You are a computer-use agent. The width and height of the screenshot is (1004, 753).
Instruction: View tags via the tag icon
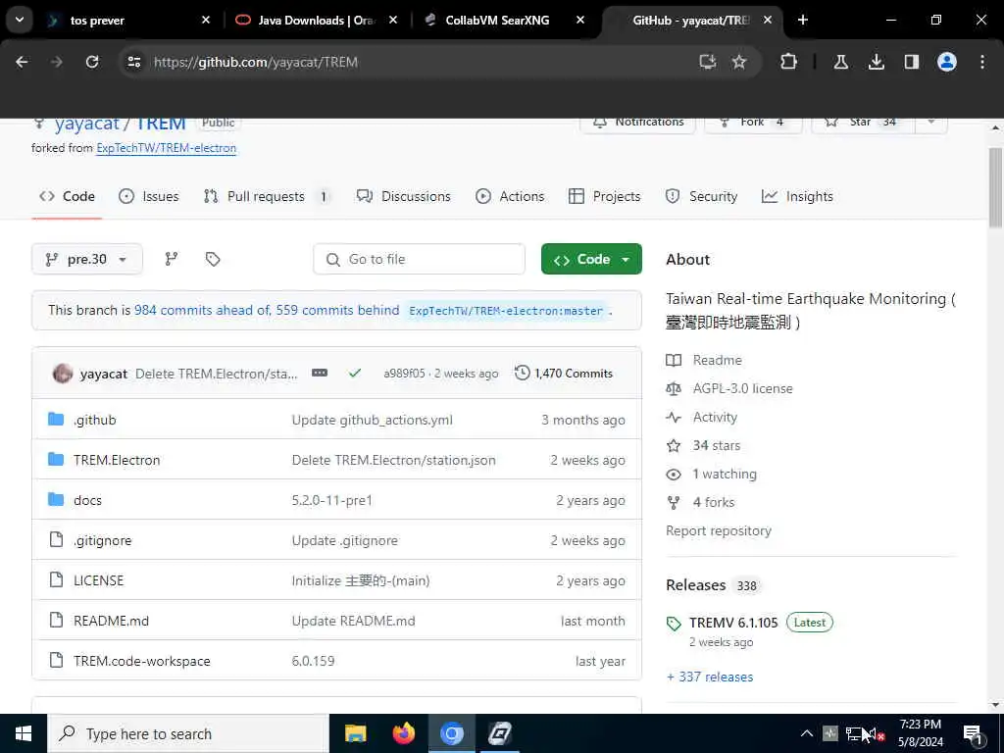point(213,259)
